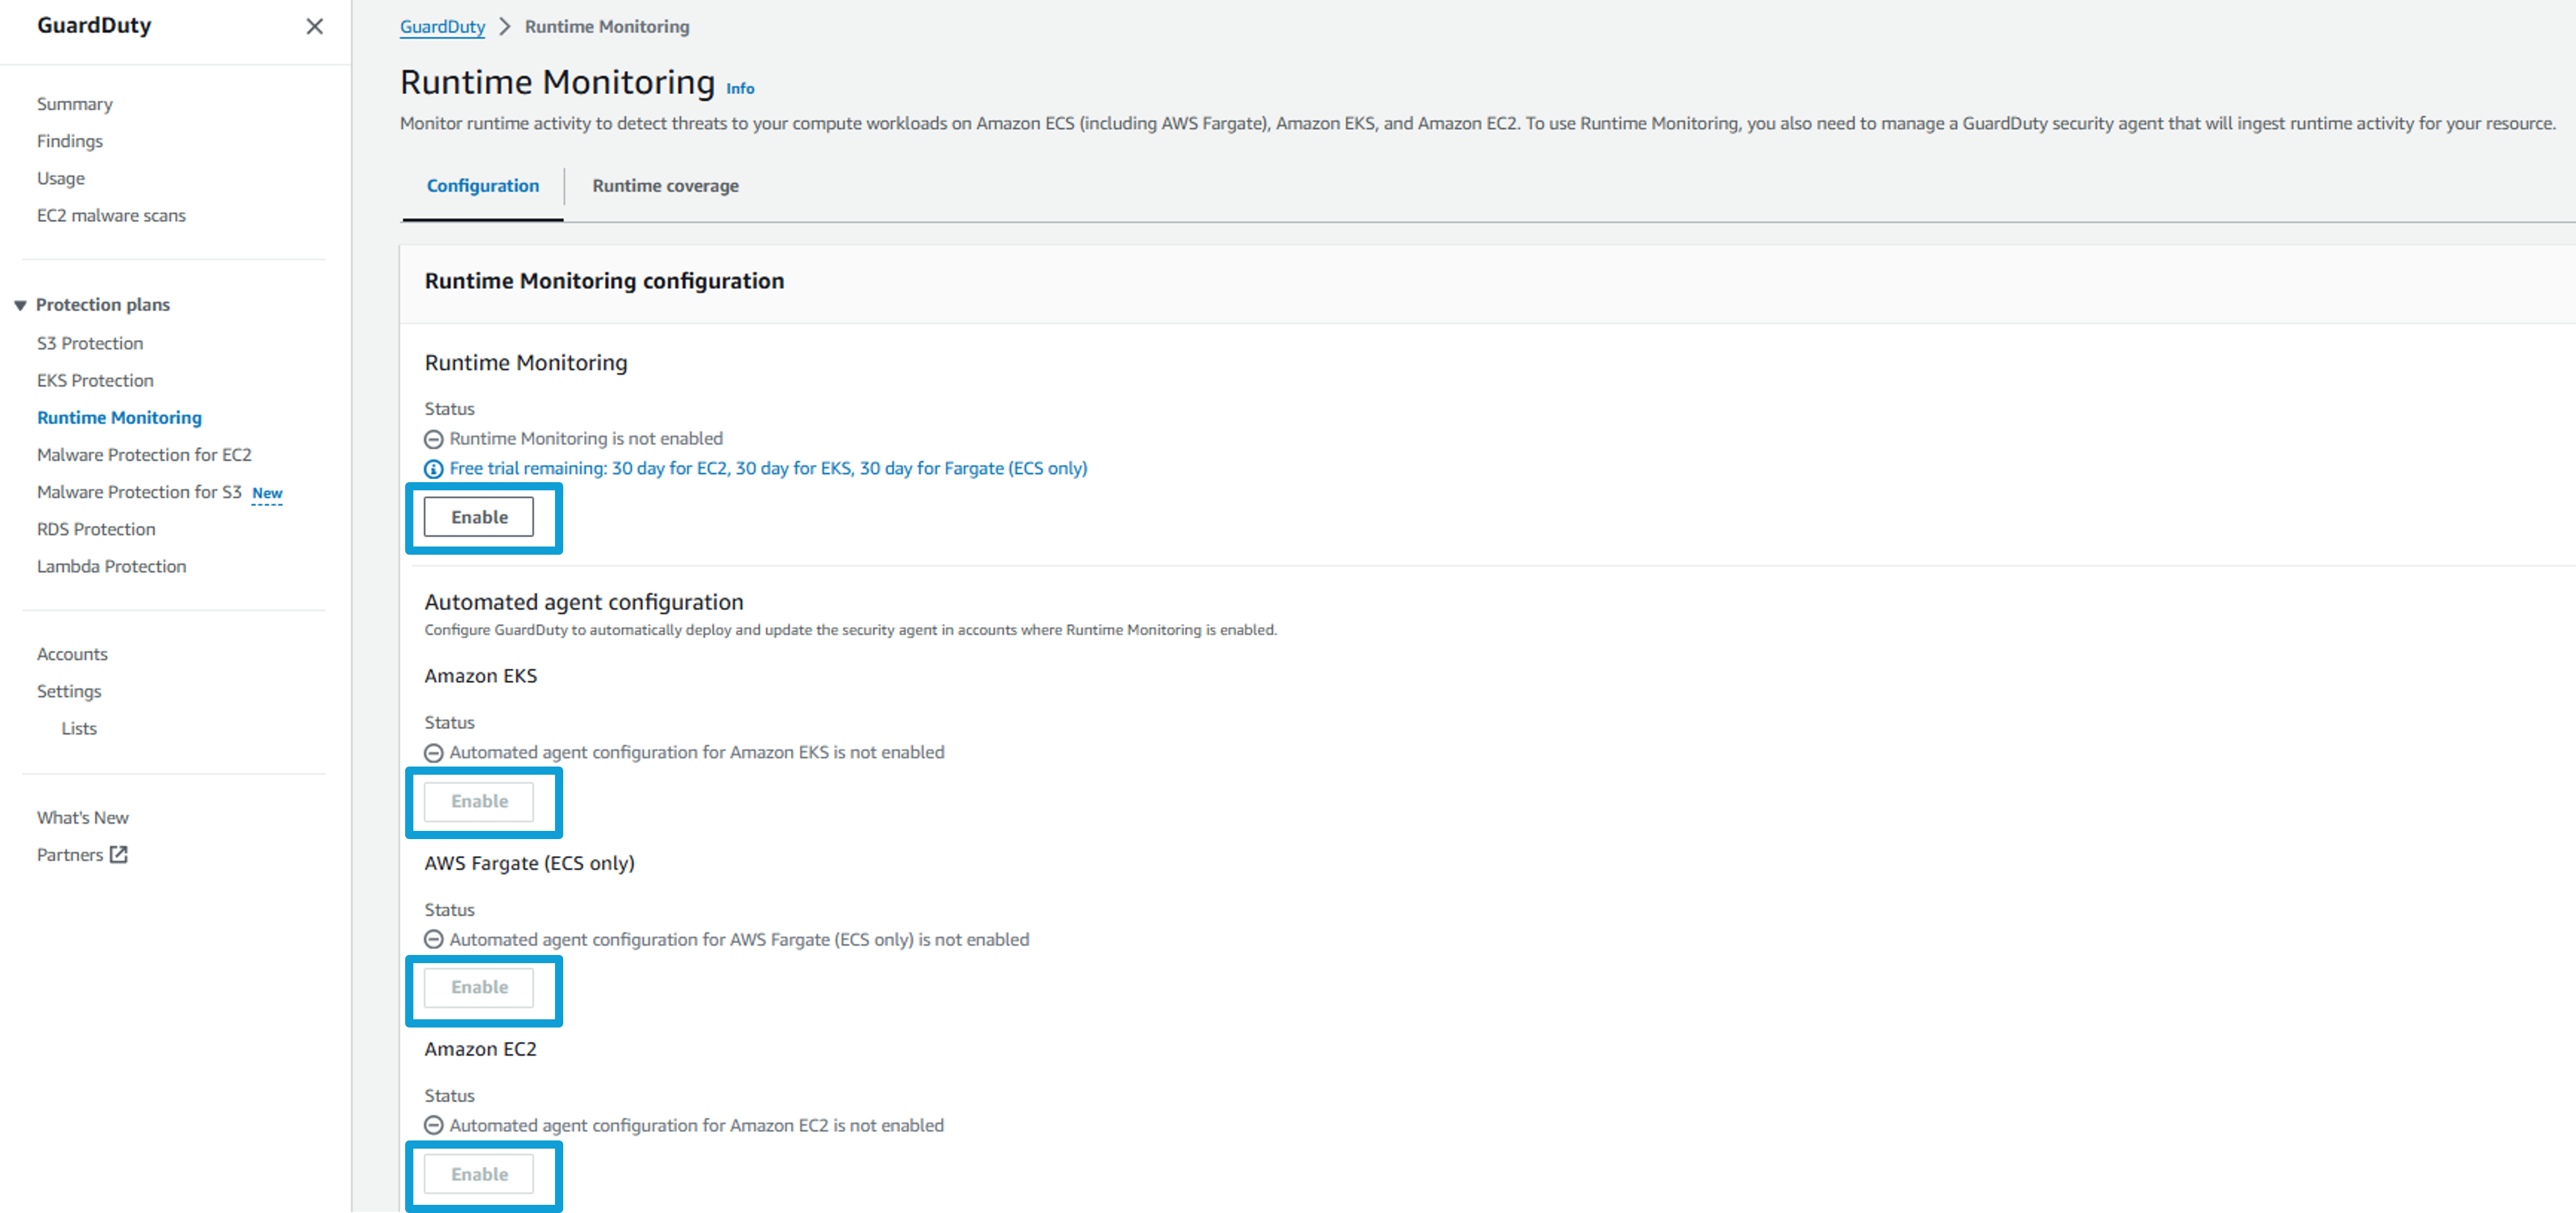Open S3 Protection plan
The image size is (2576, 1213).
[x=90, y=343]
